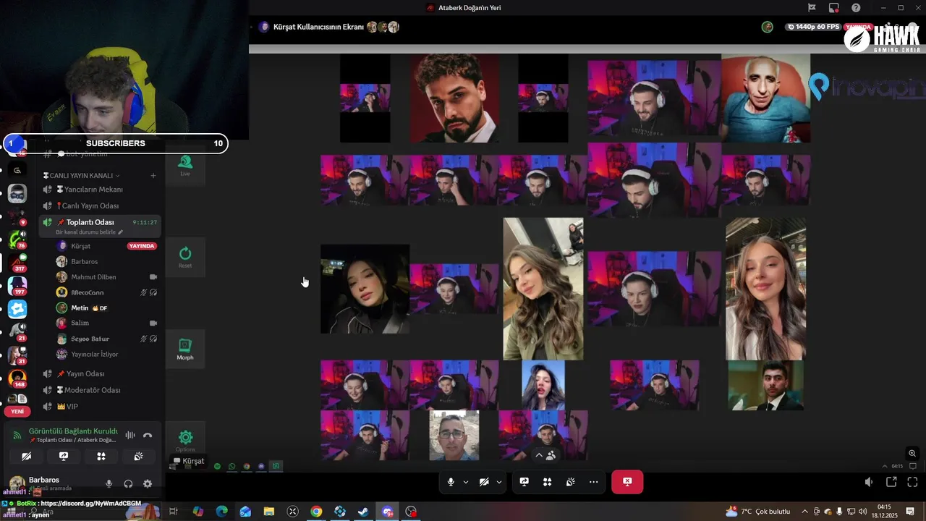Mute microphone in call control bar
Image resolution: width=926 pixels, height=521 pixels.
(451, 482)
